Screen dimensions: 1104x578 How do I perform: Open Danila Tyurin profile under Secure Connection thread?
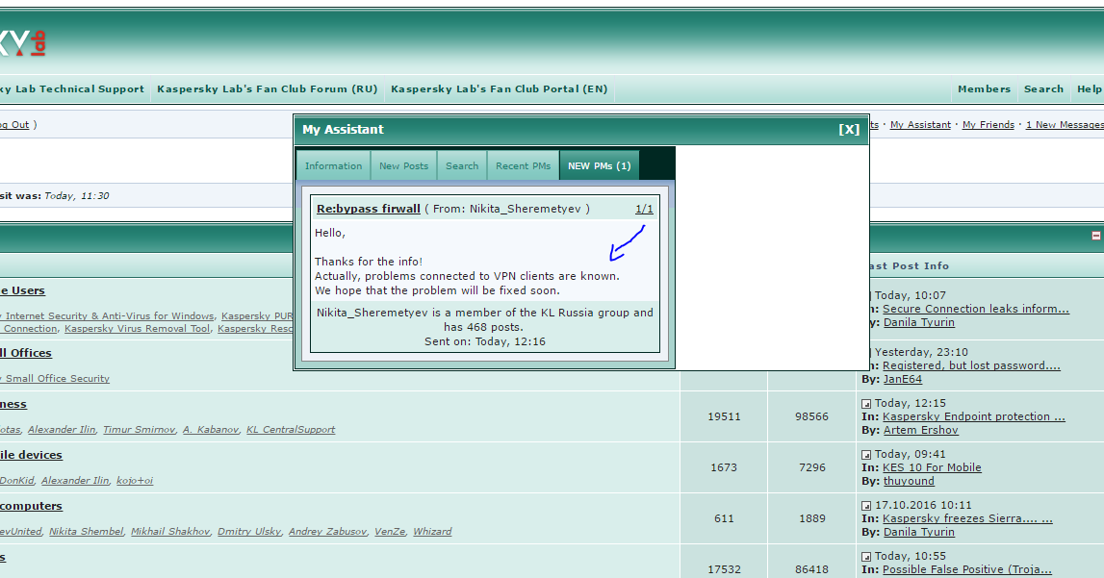tap(919, 322)
